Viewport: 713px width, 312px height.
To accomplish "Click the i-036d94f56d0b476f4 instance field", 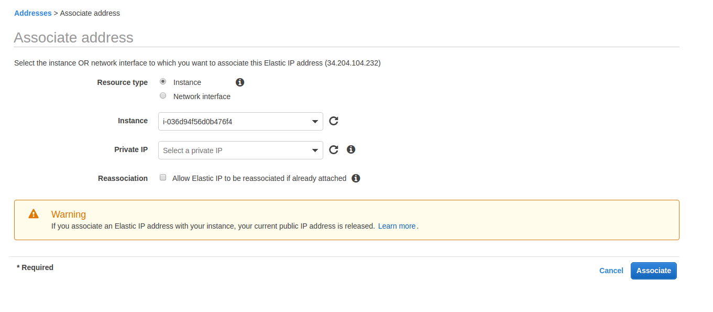I will [240, 122].
